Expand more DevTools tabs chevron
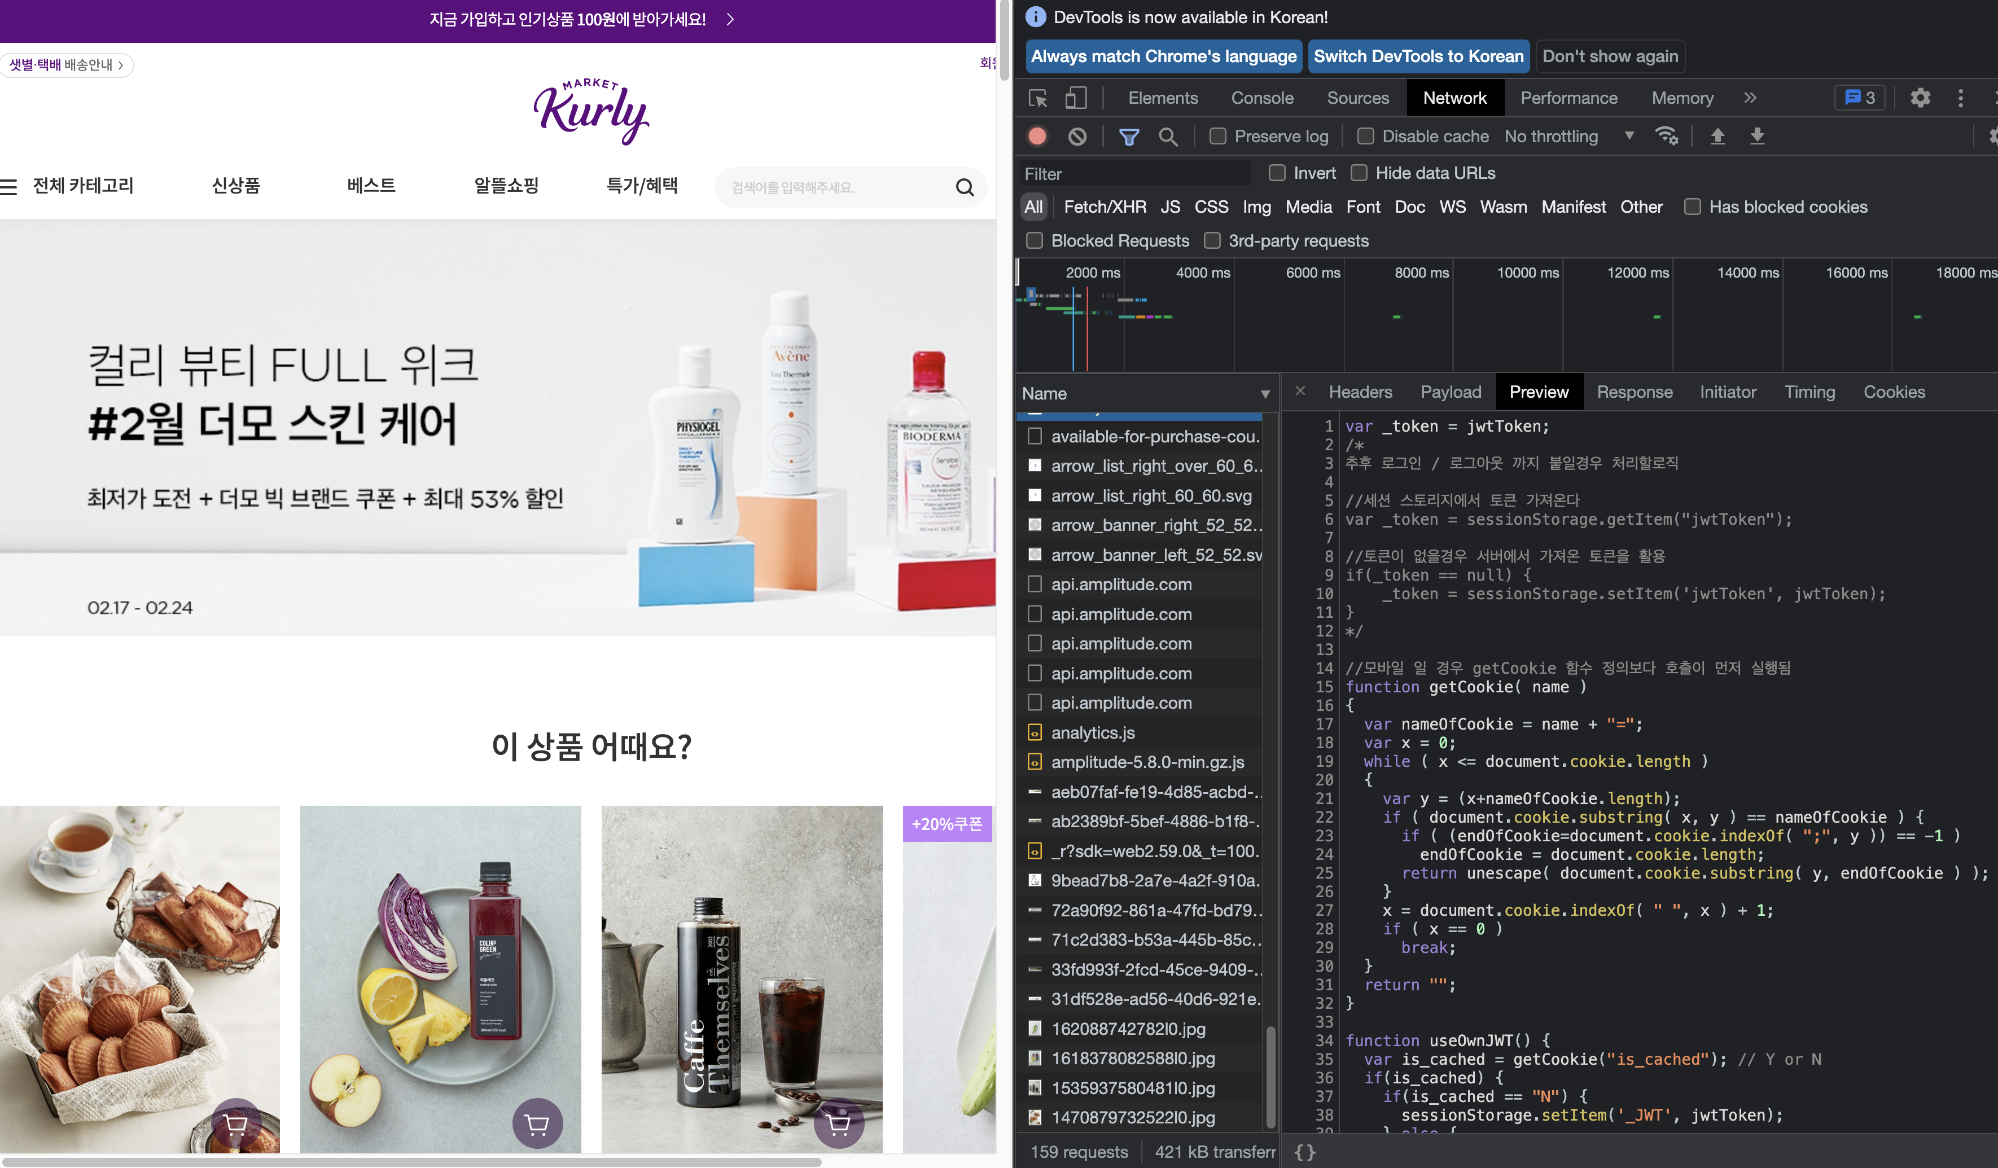1998x1168 pixels. coord(1750,98)
